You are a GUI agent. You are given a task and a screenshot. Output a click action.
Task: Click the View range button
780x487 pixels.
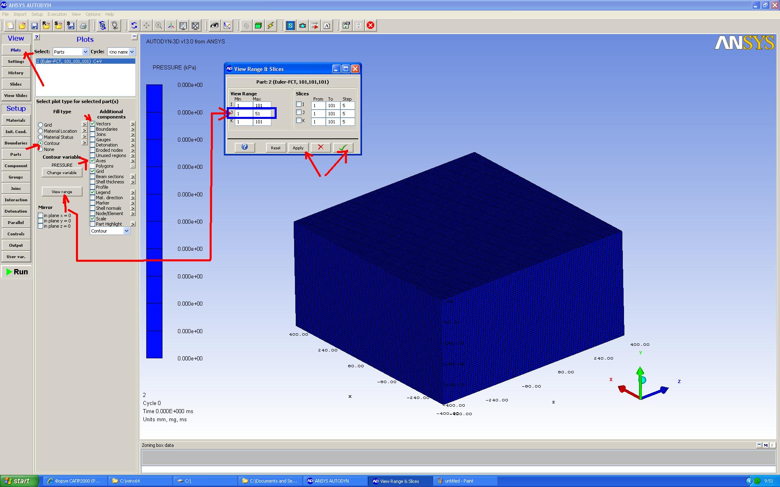62,192
